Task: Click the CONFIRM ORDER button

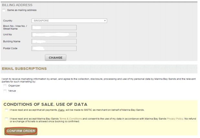Action: tap(21, 131)
